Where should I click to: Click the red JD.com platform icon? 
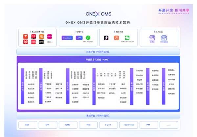(25, 37)
